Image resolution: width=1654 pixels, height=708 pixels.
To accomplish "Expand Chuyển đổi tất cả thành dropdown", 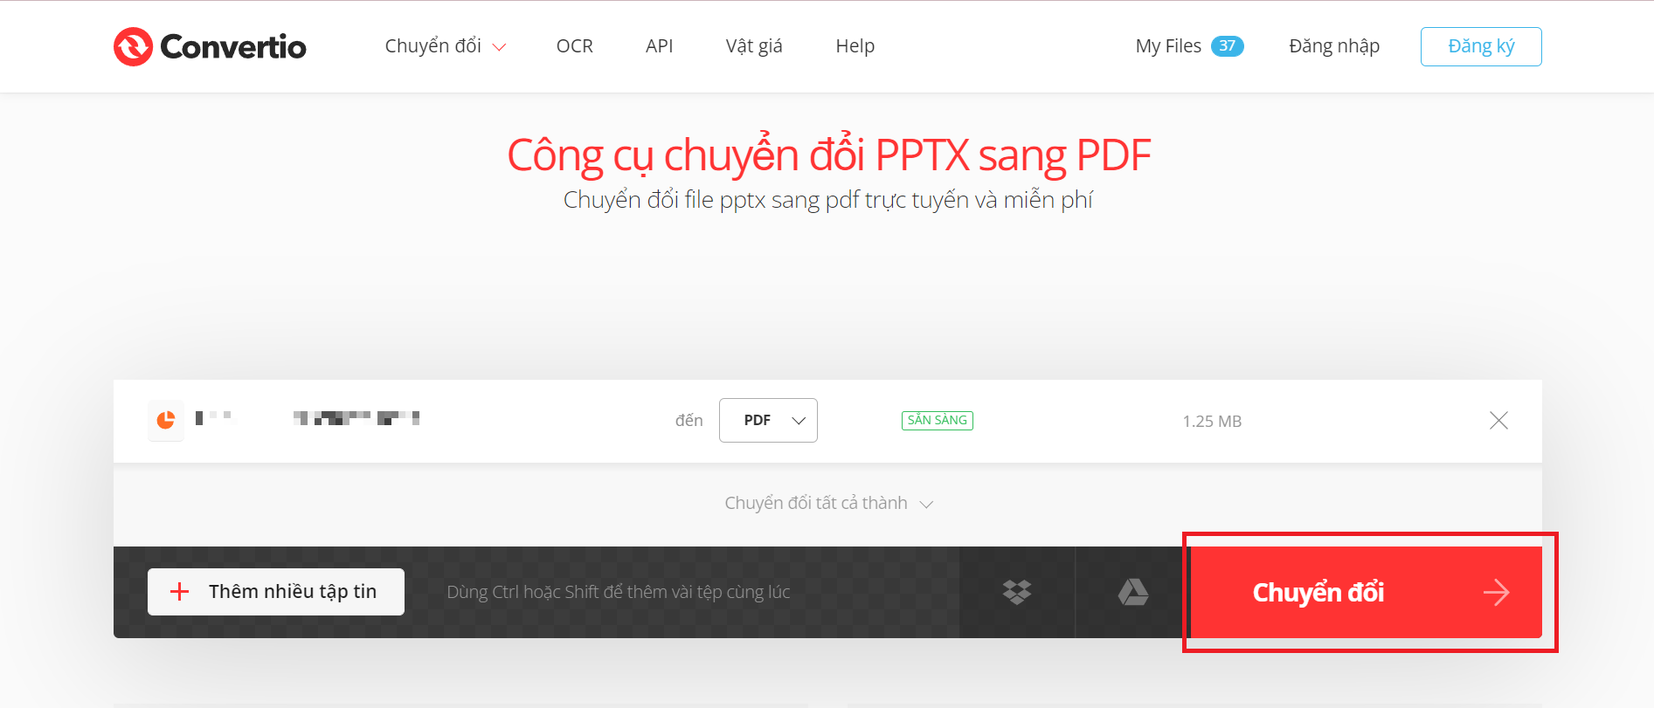I will coord(828,503).
